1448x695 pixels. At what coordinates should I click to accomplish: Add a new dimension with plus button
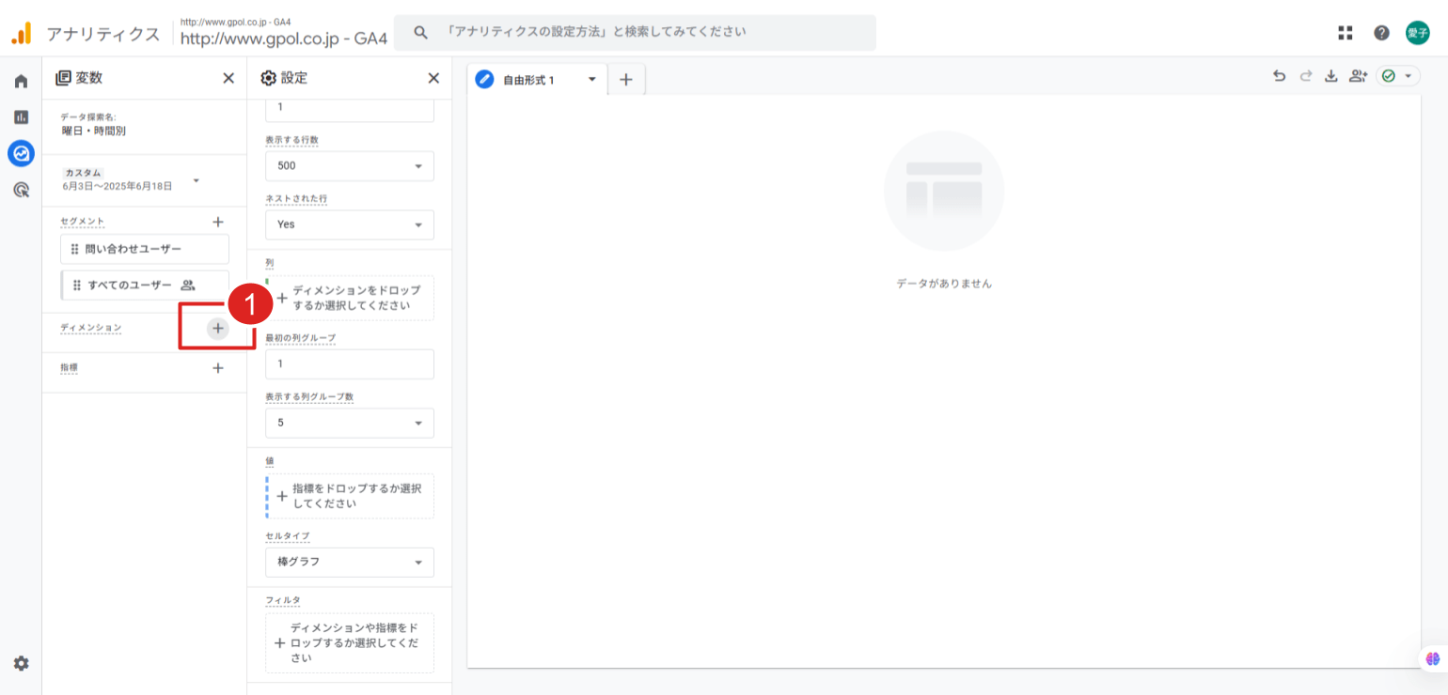(217, 328)
